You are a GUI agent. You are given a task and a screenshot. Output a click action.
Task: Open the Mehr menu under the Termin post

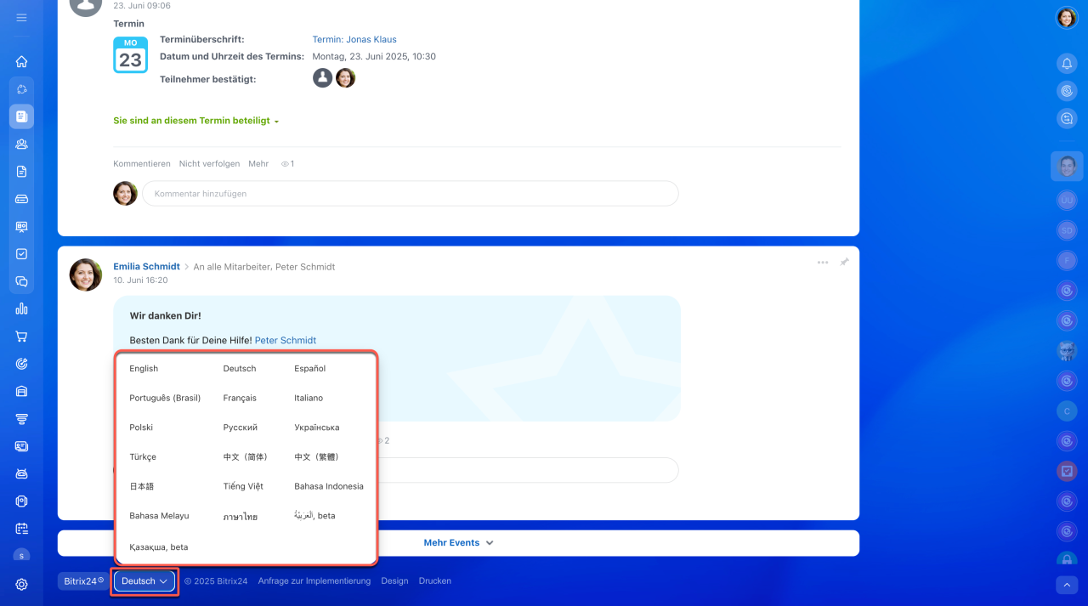258,163
